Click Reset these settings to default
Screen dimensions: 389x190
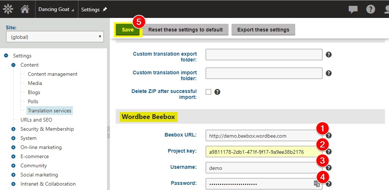[x=185, y=30]
